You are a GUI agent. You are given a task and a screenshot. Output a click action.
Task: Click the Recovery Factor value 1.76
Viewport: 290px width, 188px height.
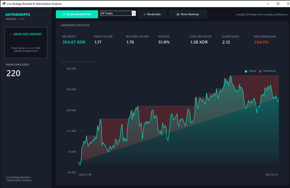coord(130,42)
